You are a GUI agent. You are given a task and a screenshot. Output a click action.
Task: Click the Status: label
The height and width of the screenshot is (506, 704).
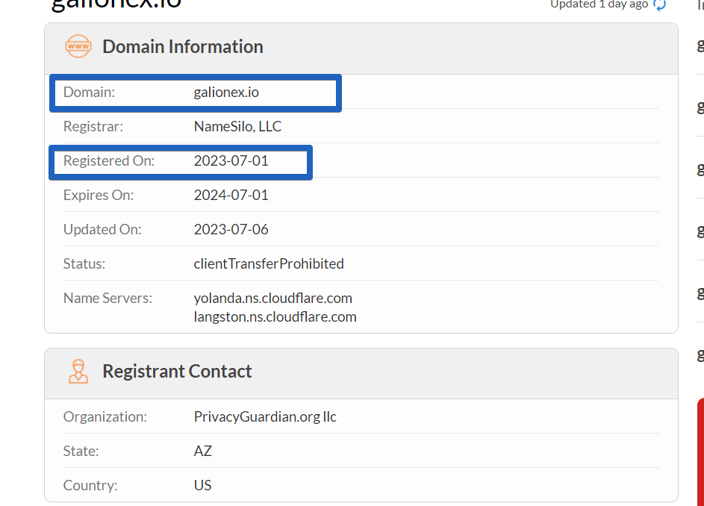tap(84, 263)
